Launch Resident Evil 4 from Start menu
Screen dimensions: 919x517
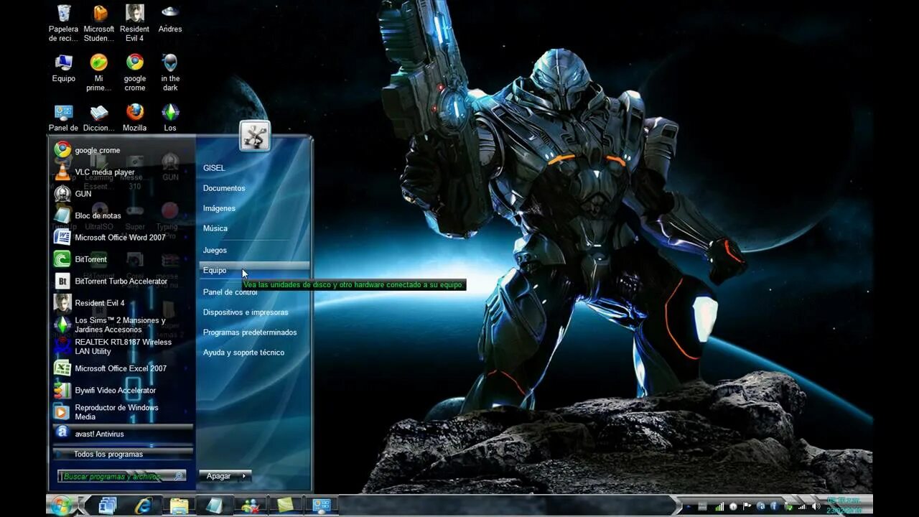(123, 303)
